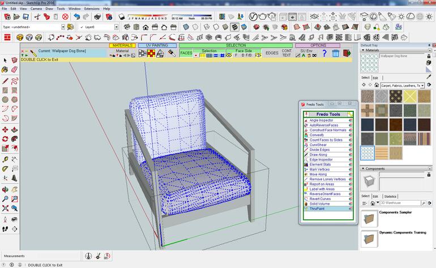Select the Freehand tool
436x268 pixels.
point(15,81)
